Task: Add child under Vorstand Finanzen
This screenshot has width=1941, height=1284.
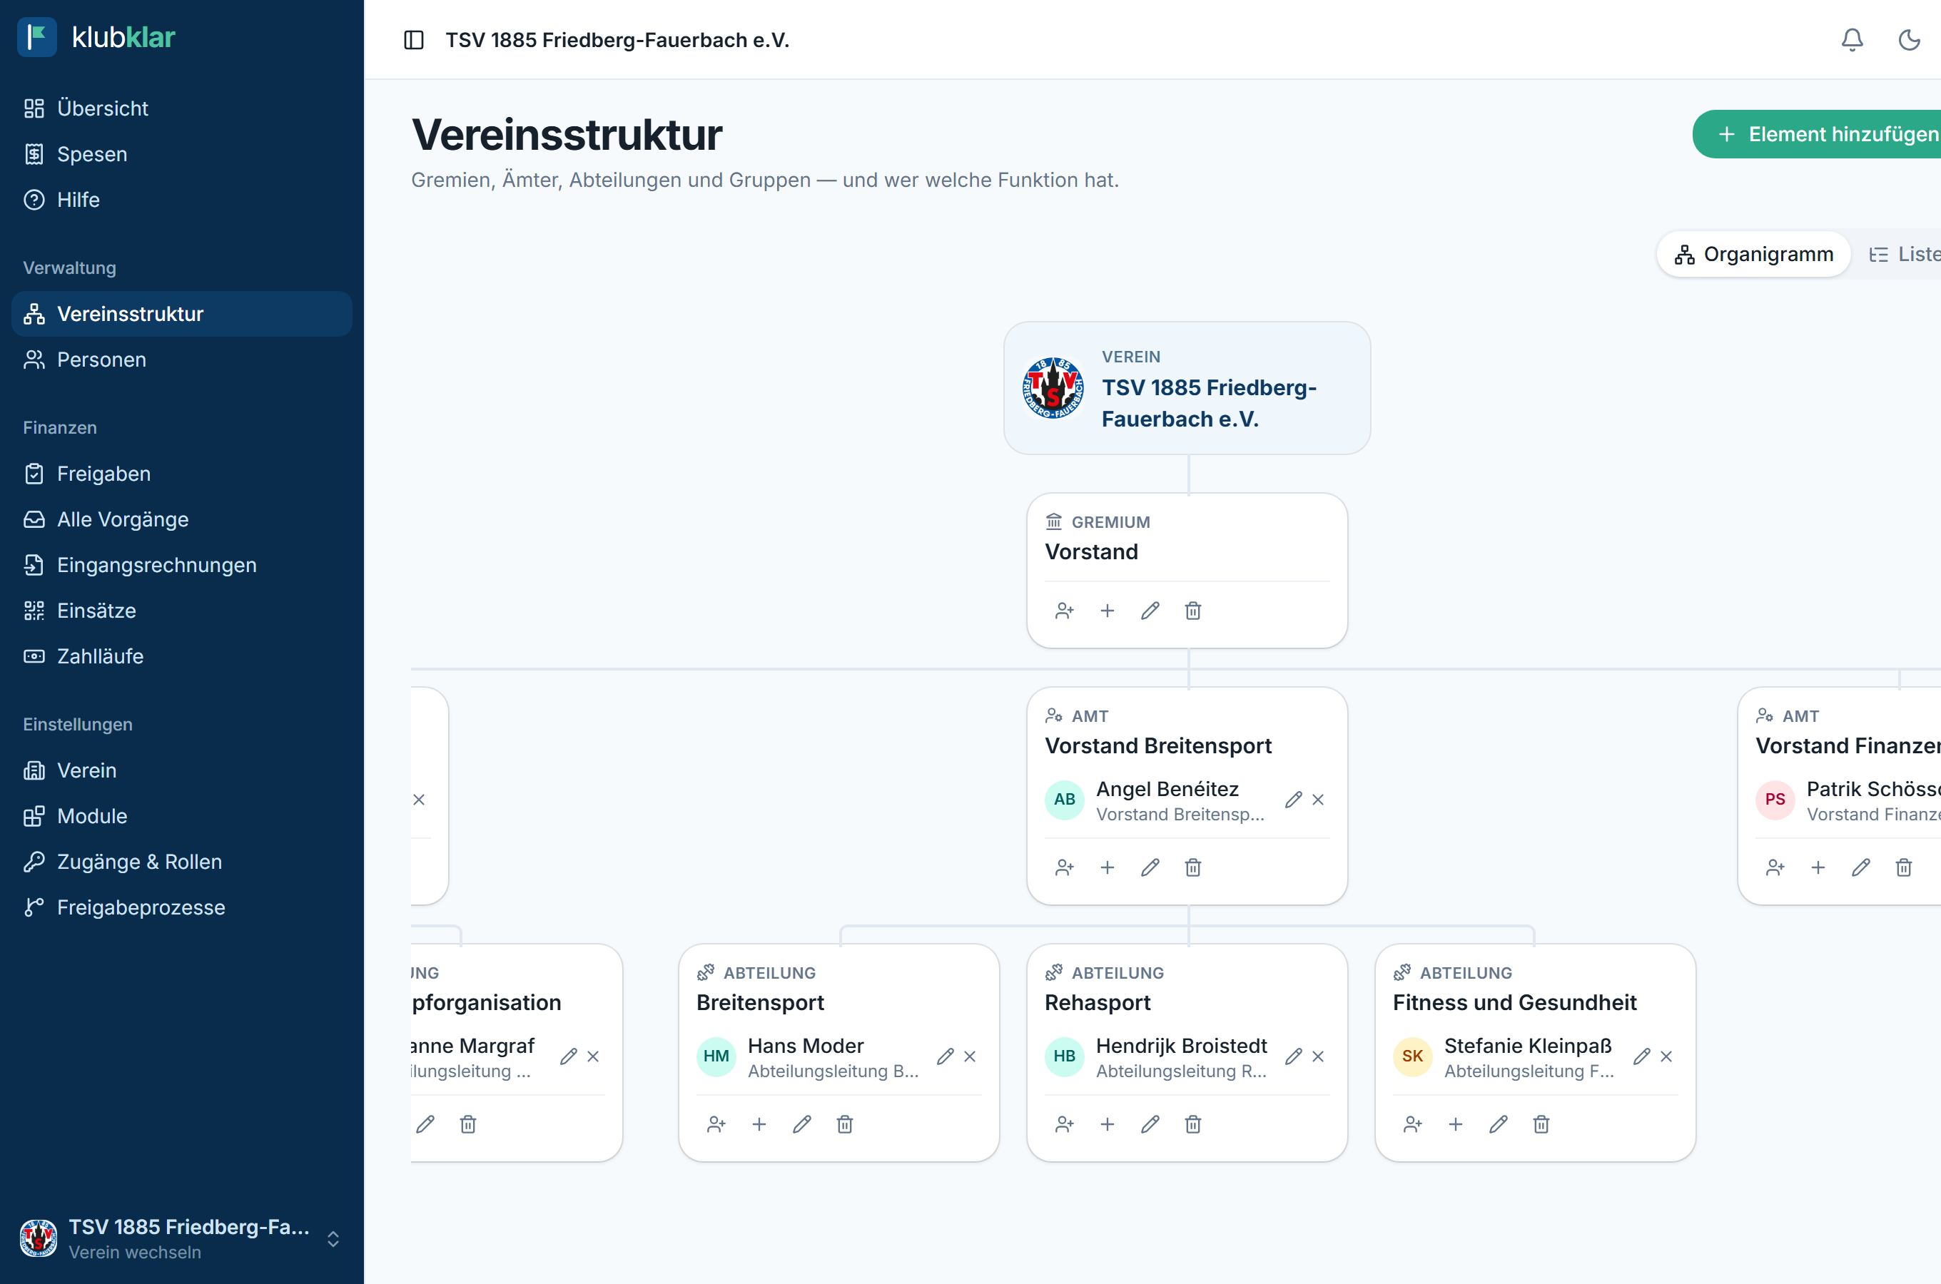Action: coord(1818,868)
